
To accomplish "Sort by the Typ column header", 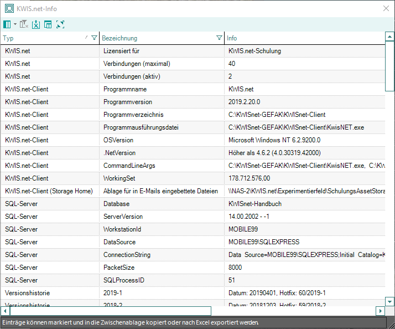I will click(39, 38).
